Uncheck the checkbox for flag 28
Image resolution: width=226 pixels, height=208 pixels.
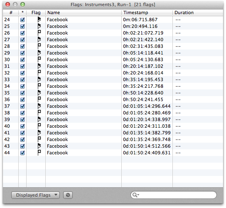pyautogui.click(x=22, y=46)
